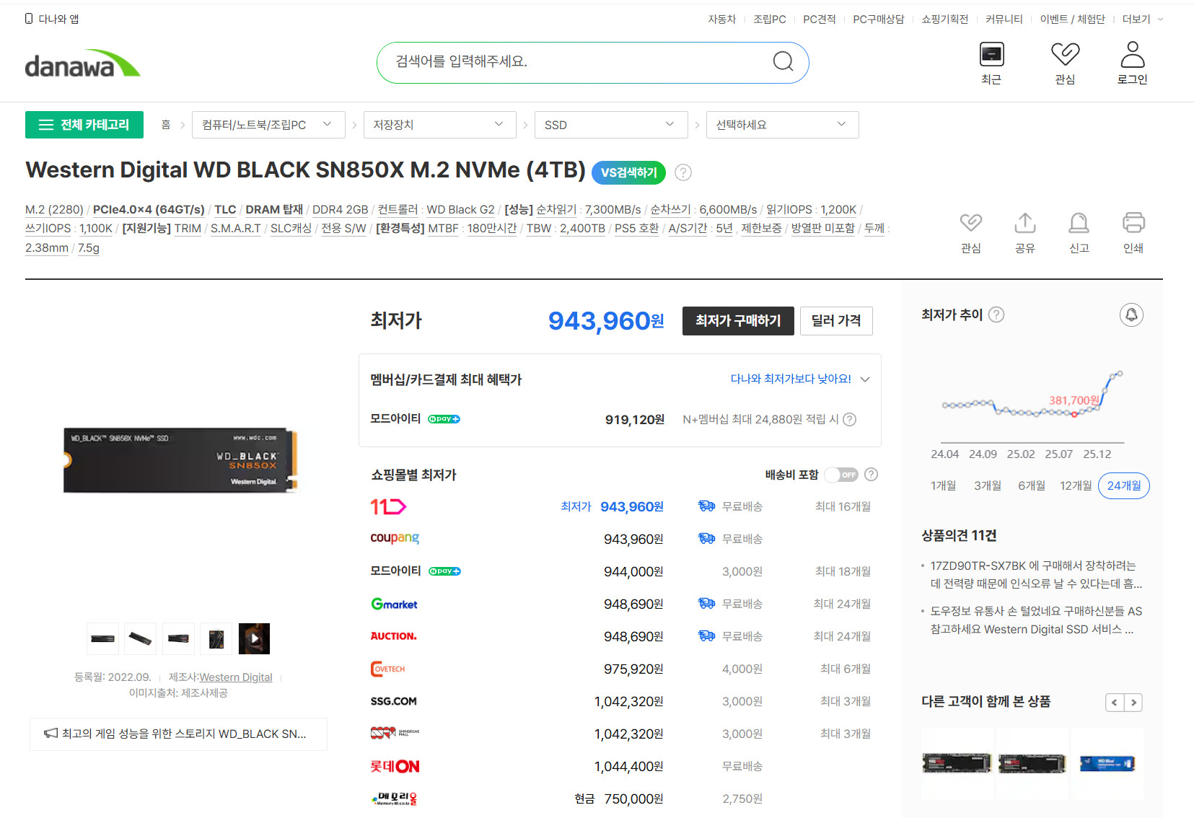Click the 홈 breadcrumb link
1194x818 pixels.
(166, 125)
